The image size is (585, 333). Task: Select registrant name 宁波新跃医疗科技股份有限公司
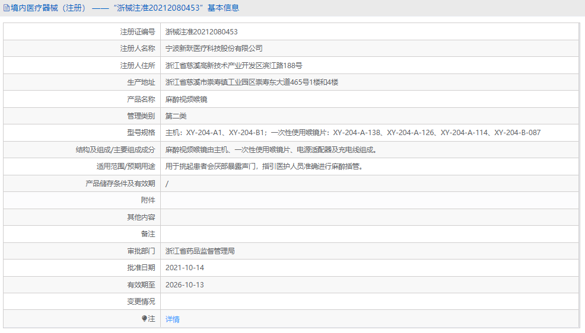click(x=214, y=49)
